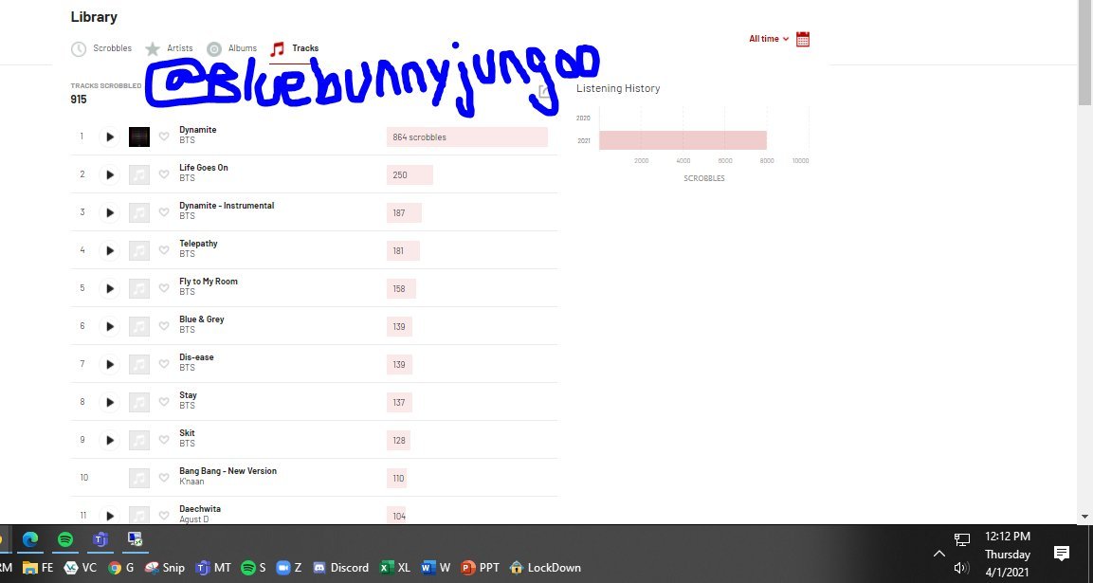The width and height of the screenshot is (1093, 583).
Task: Open the network tray icon
Action: 962,539
